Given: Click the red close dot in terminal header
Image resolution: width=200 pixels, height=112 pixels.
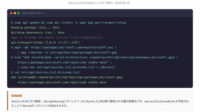Looking at the screenshot, I should point(11,13).
